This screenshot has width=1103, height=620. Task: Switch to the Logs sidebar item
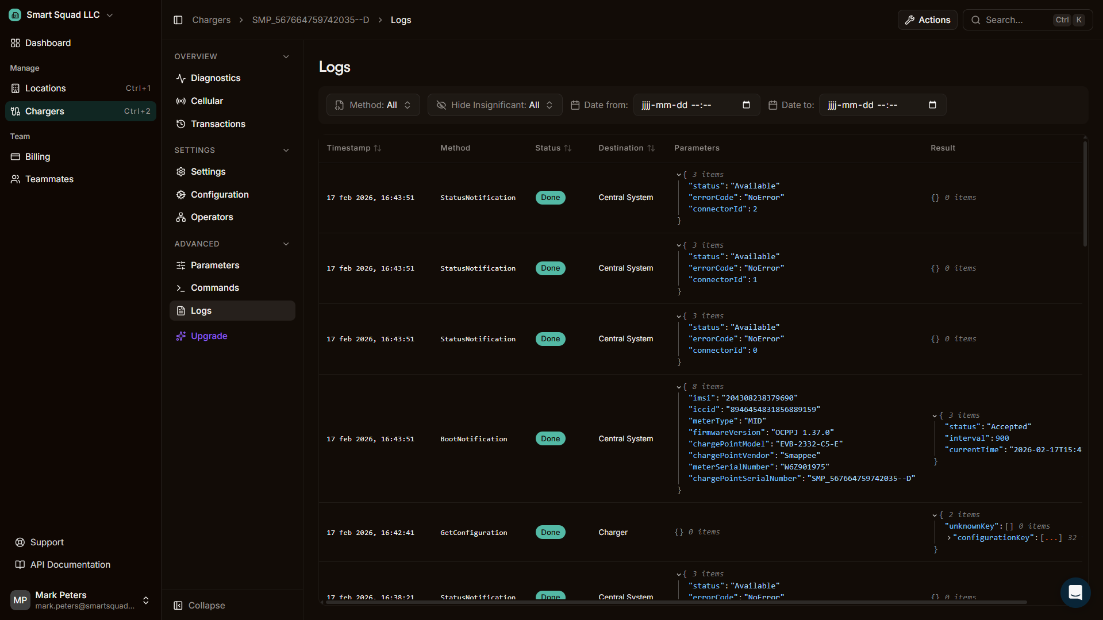click(x=200, y=310)
